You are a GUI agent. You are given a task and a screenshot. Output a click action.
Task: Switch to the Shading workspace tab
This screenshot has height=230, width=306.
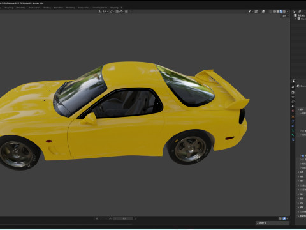[47, 8]
